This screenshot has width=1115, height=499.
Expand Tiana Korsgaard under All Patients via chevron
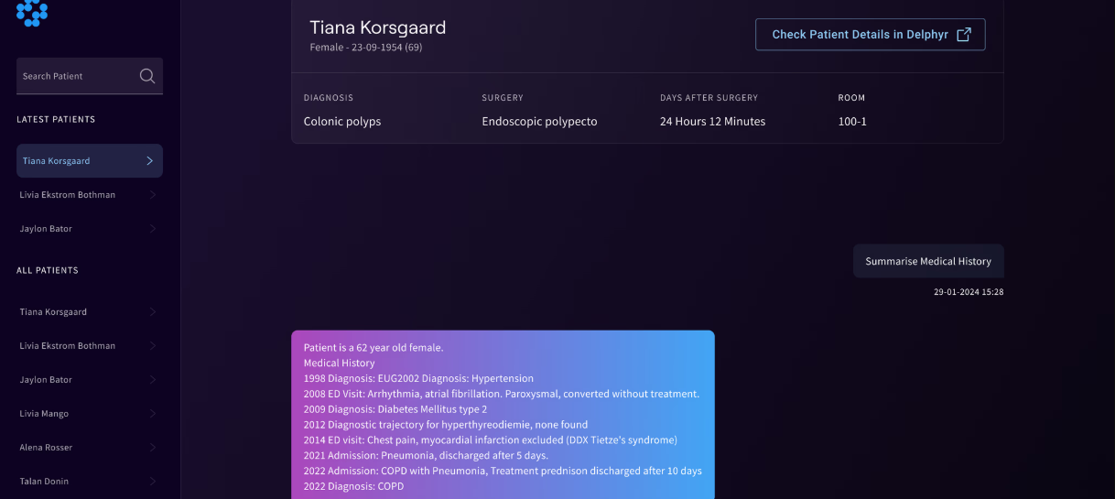[152, 312]
